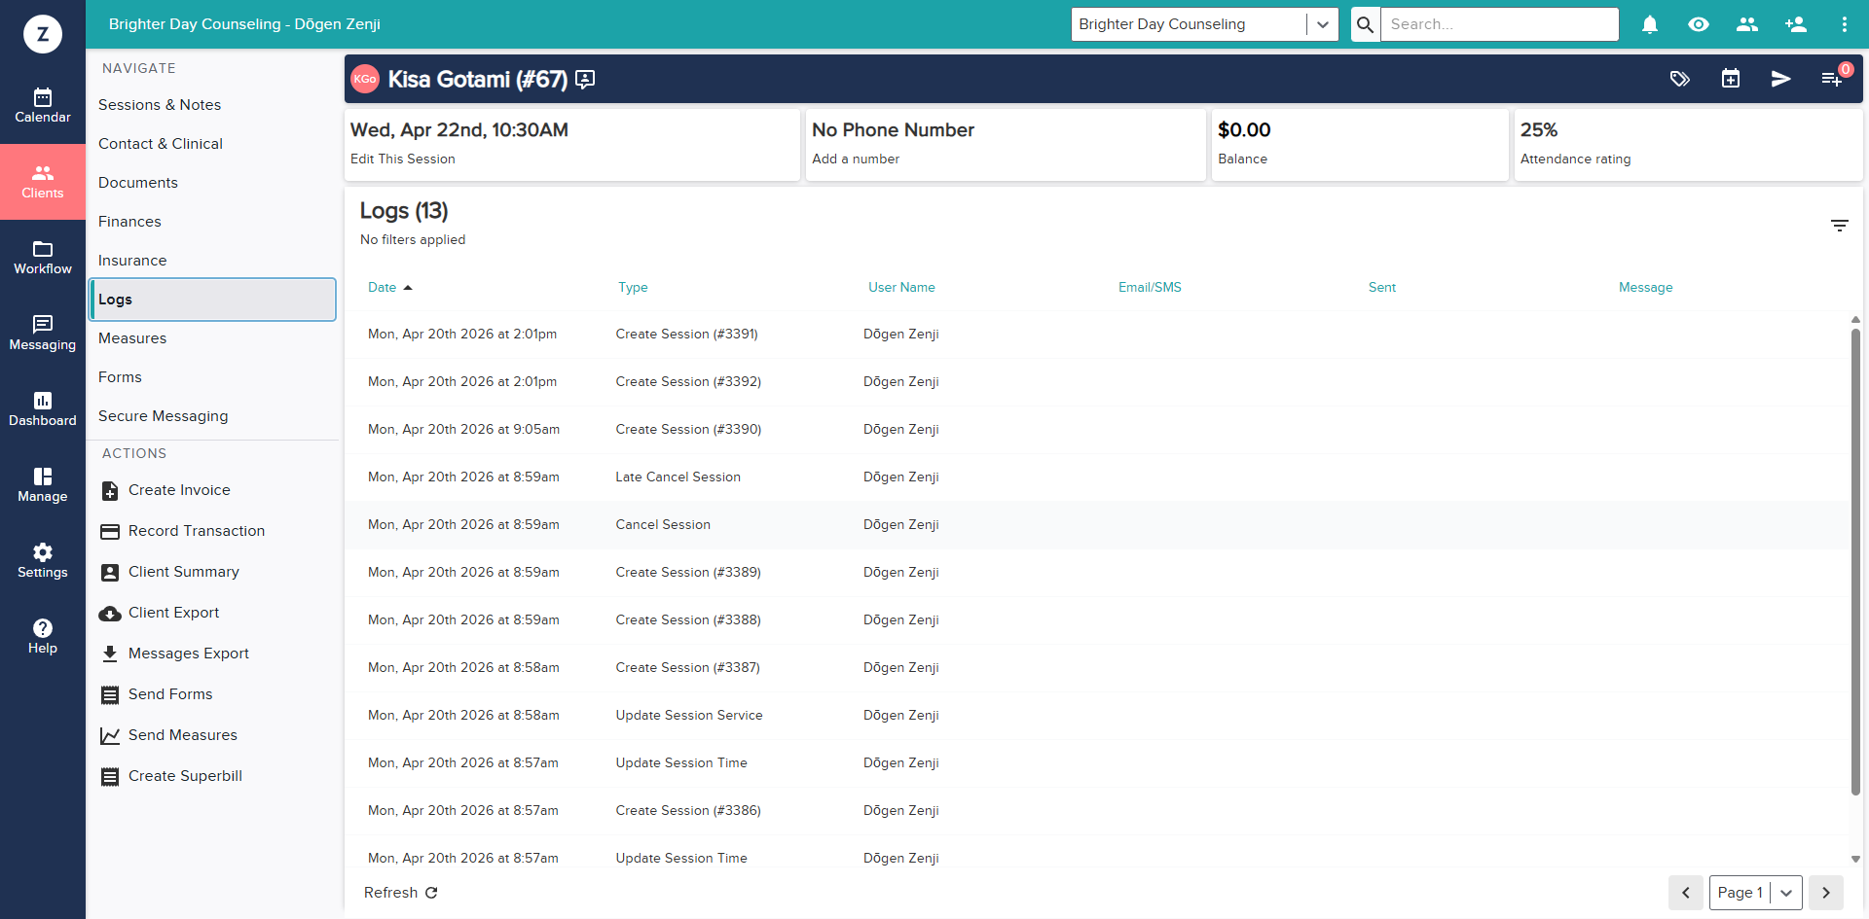Image resolution: width=1869 pixels, height=919 pixels.
Task: Open the Manage section
Action: [x=43, y=485]
